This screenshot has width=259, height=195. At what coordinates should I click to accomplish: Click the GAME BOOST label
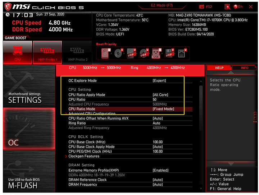tap(15, 38)
